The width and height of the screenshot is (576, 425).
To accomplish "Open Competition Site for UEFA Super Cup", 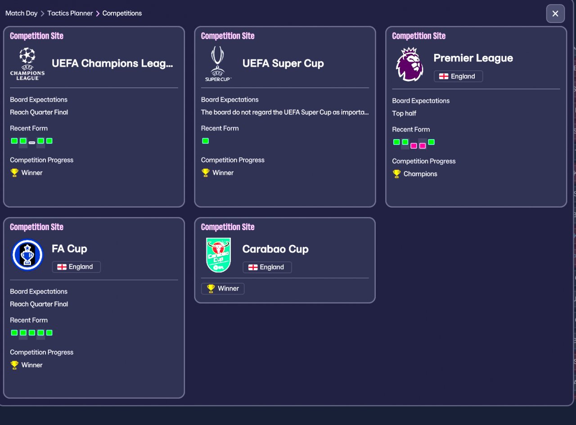I will pos(228,36).
